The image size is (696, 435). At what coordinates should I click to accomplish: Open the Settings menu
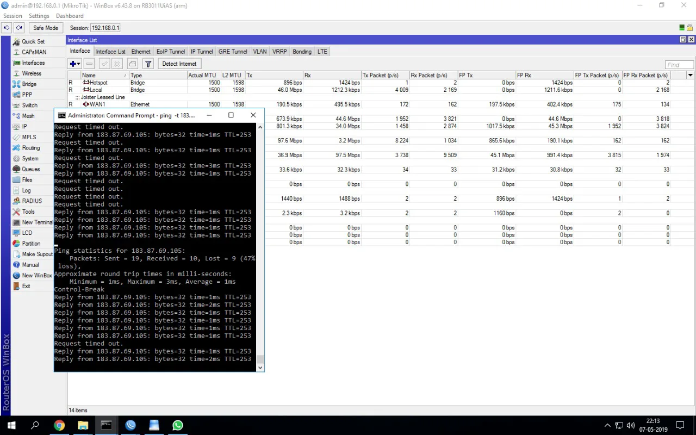39,16
